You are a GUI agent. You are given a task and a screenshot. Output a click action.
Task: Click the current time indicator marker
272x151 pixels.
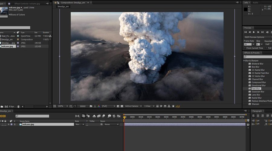124,117
